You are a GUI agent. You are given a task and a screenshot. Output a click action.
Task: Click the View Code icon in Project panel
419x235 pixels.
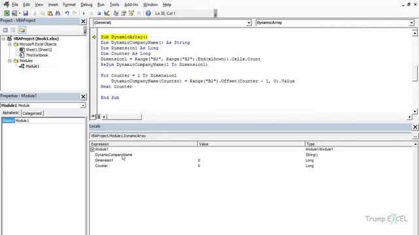click(x=5, y=30)
